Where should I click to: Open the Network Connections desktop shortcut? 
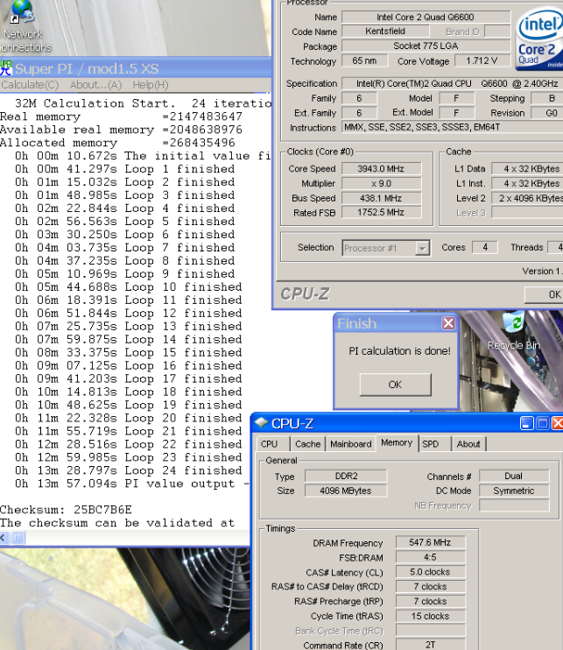point(23,25)
